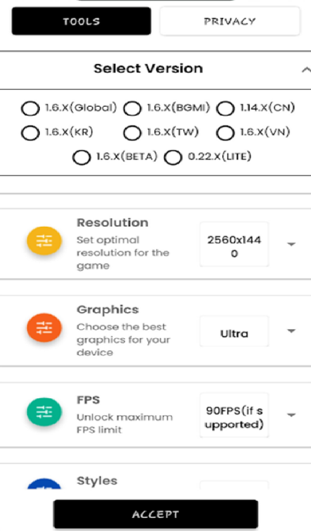This screenshot has height=531, width=311.
Task: Collapse the Select Version section
Action: click(305, 70)
